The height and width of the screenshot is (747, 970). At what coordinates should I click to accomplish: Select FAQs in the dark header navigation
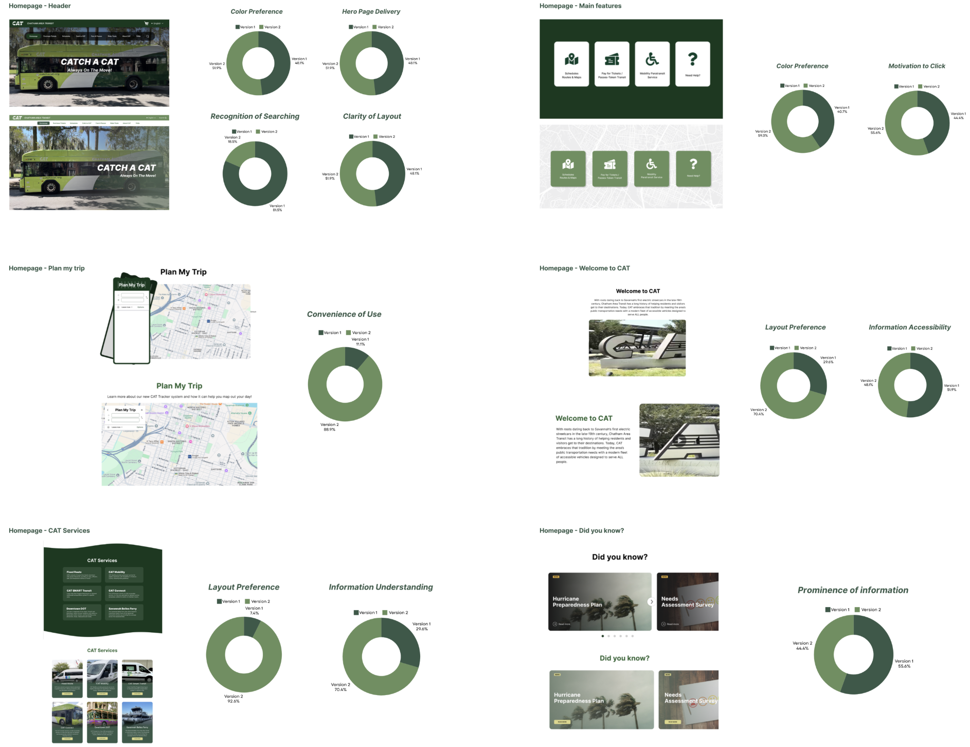pos(138,37)
